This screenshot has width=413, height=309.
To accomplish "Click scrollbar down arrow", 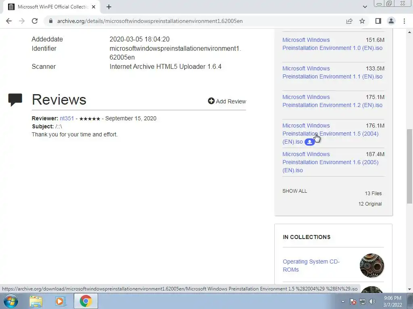I will [409, 289].
